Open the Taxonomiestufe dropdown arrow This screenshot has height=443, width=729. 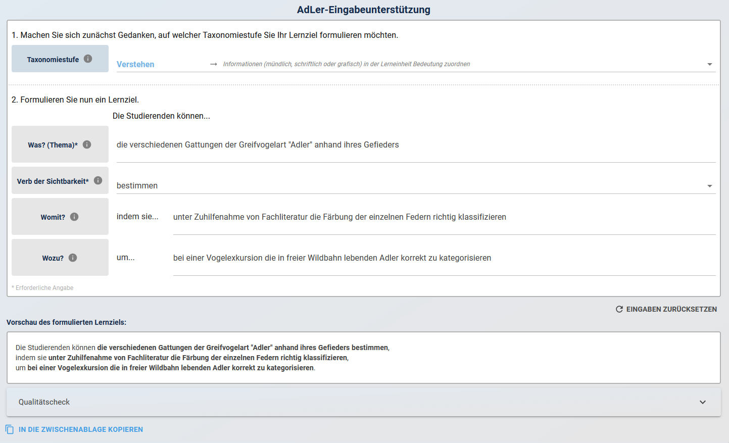[x=709, y=64]
